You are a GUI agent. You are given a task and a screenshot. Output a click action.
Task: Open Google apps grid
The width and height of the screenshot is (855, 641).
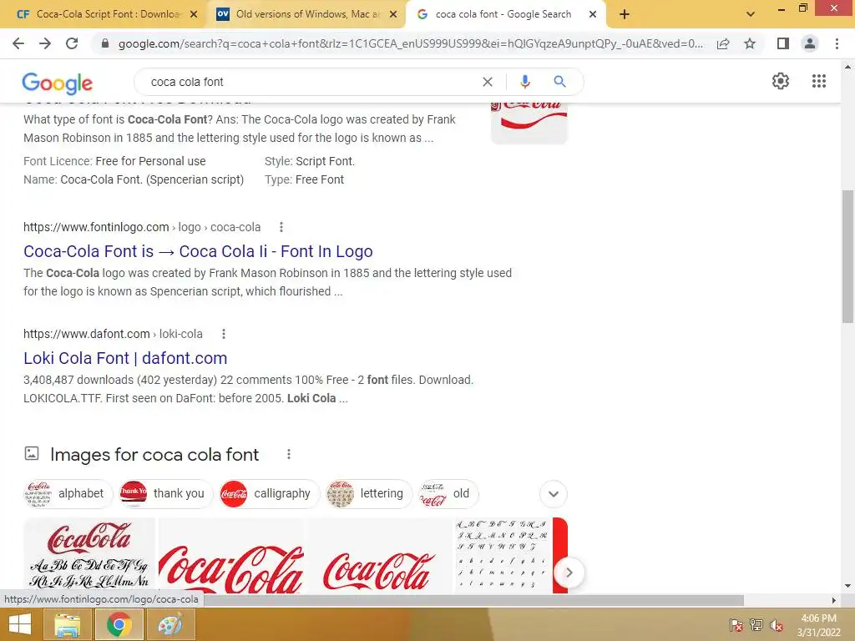(818, 81)
